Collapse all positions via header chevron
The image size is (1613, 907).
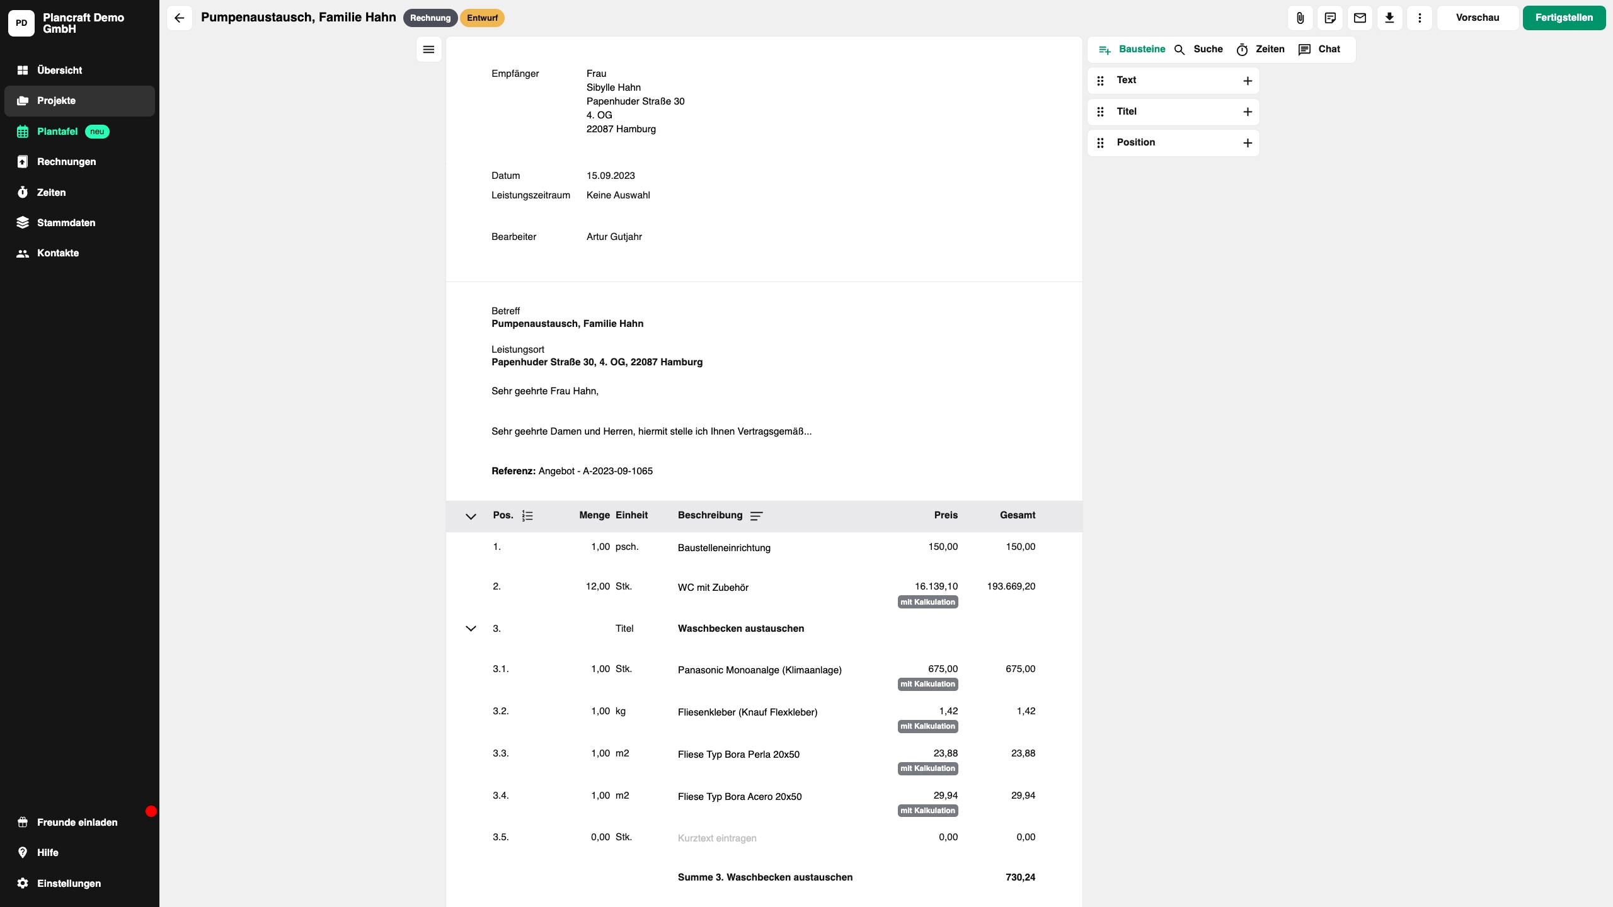[x=471, y=516]
